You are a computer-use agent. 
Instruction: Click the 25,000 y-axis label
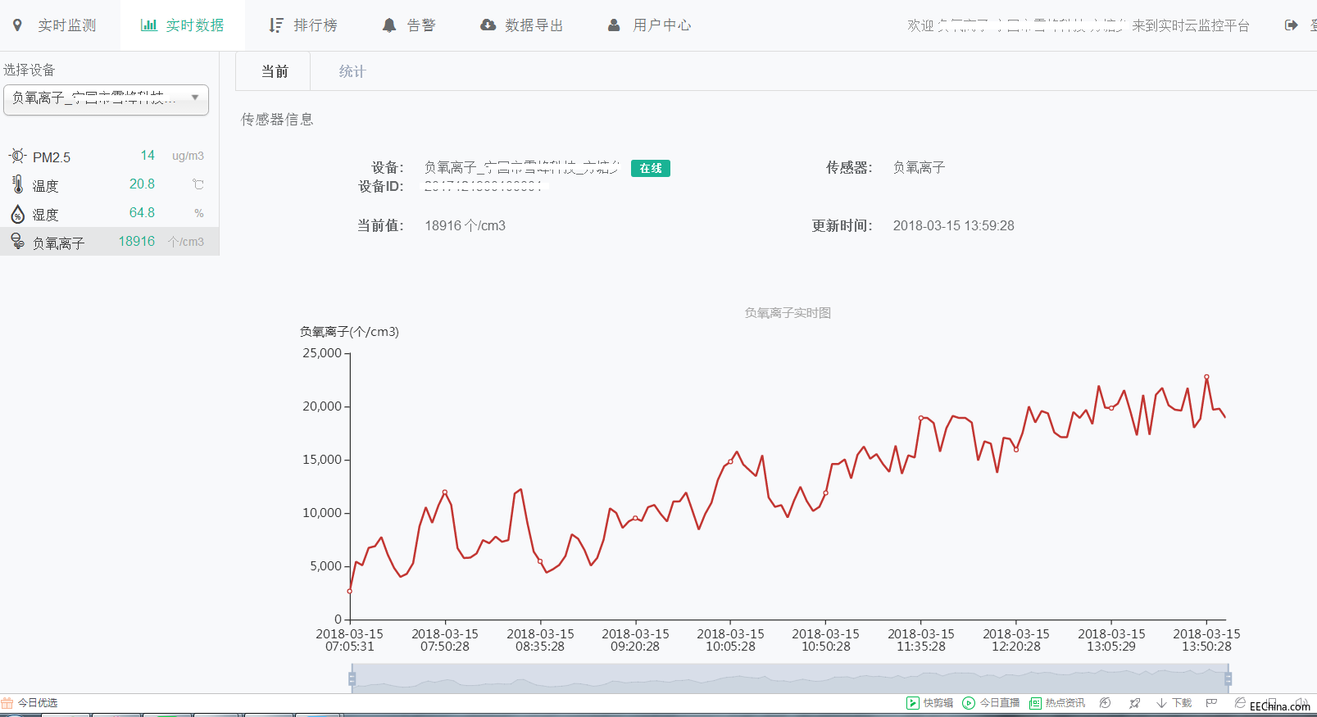[x=322, y=353]
